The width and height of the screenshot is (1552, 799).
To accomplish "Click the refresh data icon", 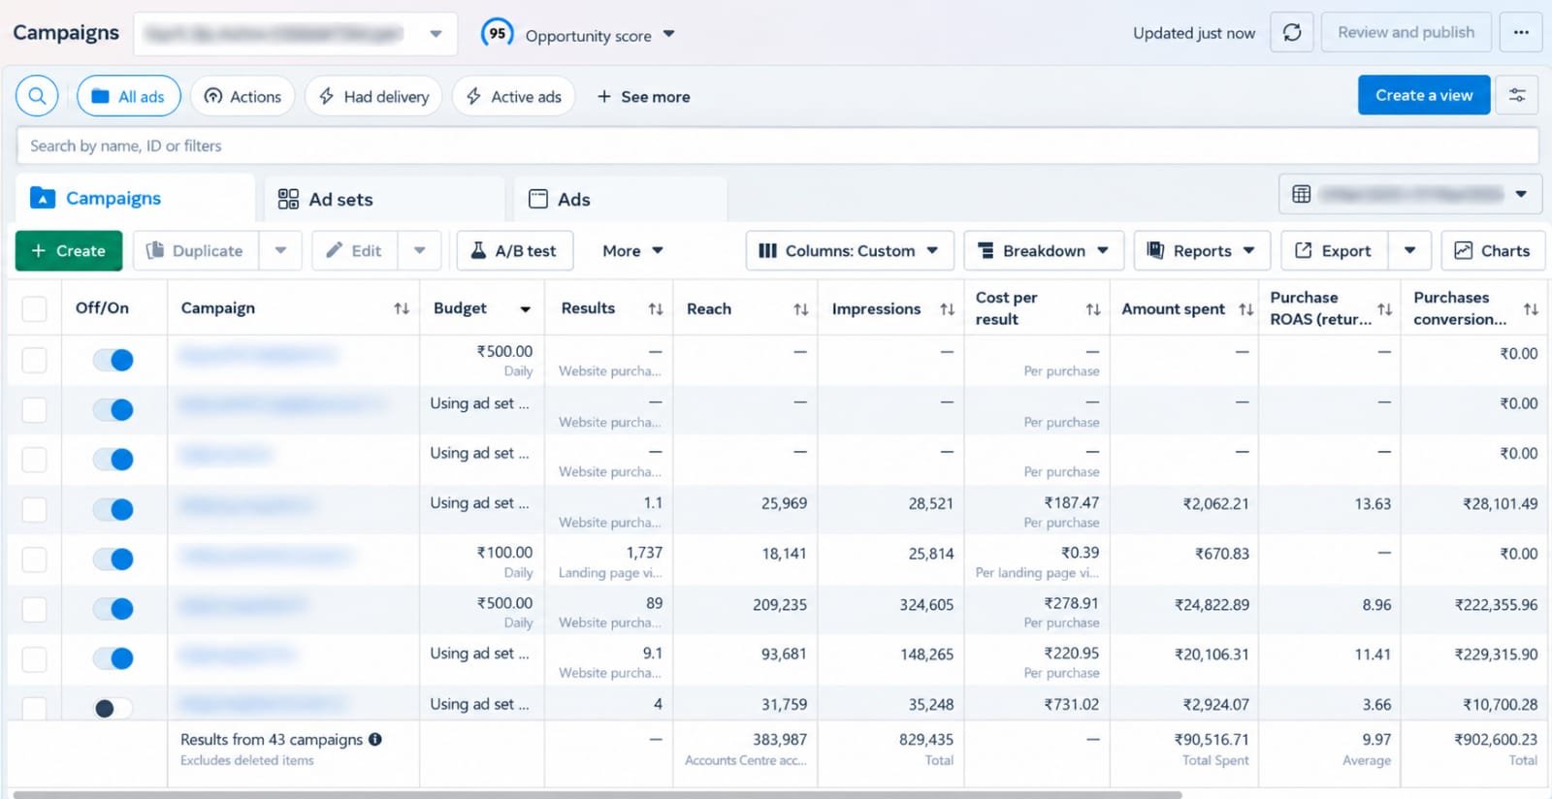I will [x=1292, y=32].
